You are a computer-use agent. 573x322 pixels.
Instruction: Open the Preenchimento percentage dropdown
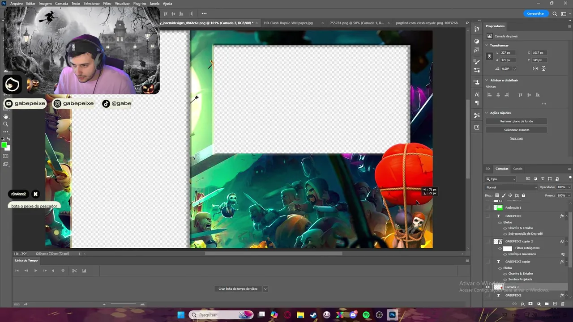pos(569,195)
